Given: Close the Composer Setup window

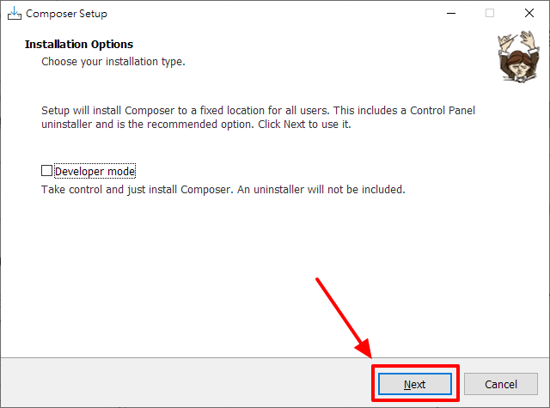Looking at the screenshot, I should (529, 14).
